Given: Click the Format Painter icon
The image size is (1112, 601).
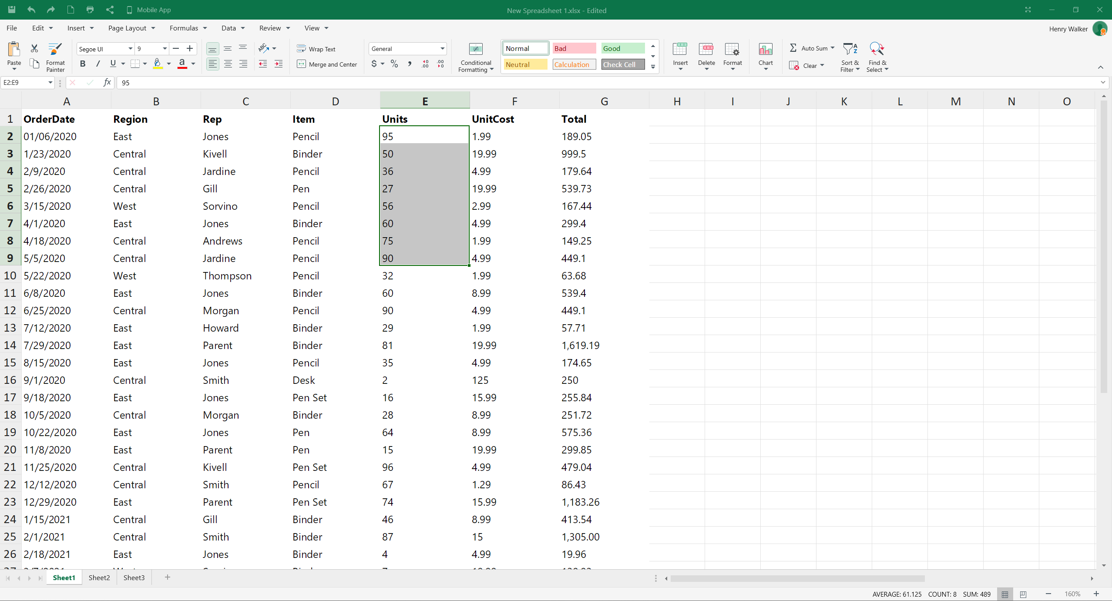Looking at the screenshot, I should pyautogui.click(x=55, y=50).
